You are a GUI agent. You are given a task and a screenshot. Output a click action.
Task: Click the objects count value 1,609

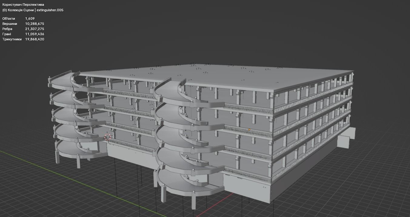(x=30, y=19)
